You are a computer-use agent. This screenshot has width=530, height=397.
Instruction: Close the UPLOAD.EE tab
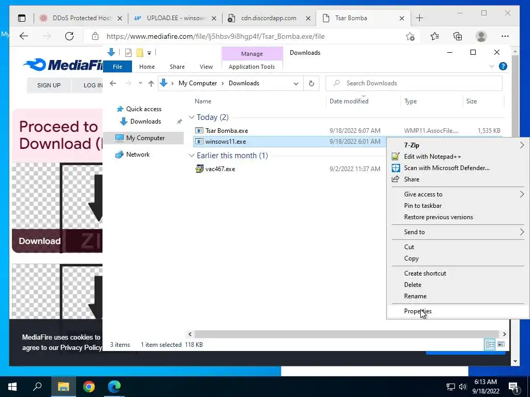tap(214, 19)
